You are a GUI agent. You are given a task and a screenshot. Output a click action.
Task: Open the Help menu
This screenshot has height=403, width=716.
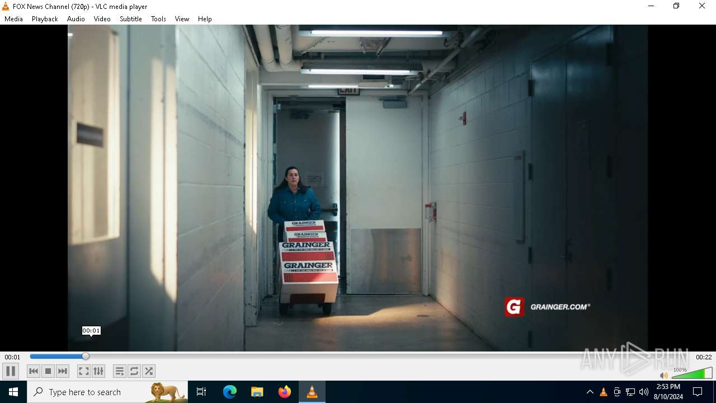click(205, 19)
